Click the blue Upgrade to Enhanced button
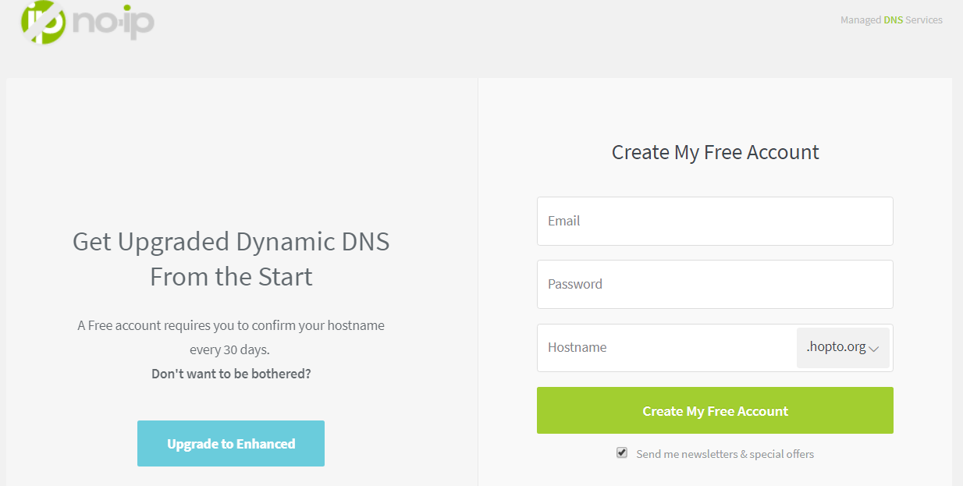Screen dimensions: 963x486 coord(231,444)
